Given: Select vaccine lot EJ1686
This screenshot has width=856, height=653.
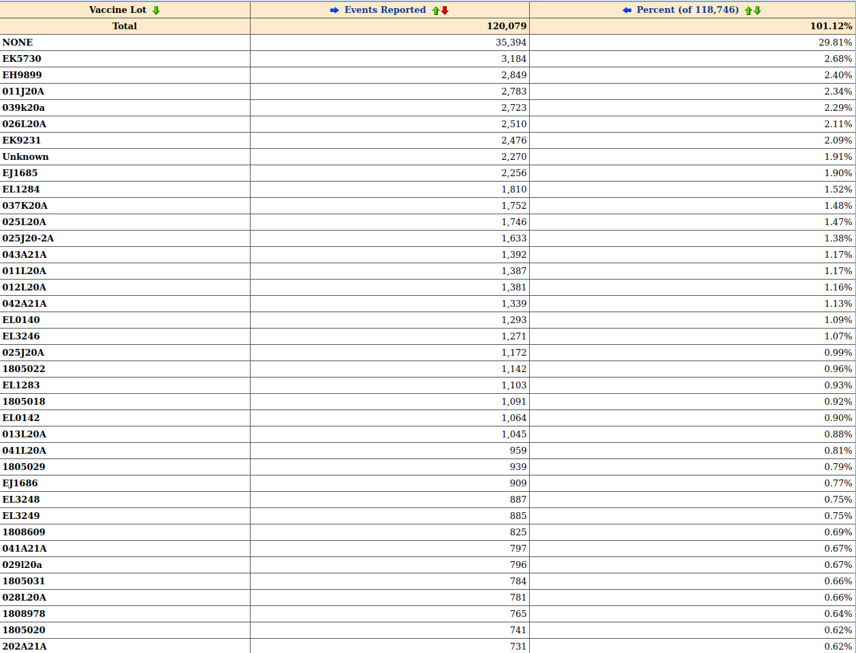Looking at the screenshot, I should pyautogui.click(x=20, y=483).
